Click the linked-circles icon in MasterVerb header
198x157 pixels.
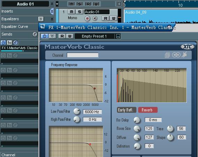pyautogui.click(x=176, y=55)
